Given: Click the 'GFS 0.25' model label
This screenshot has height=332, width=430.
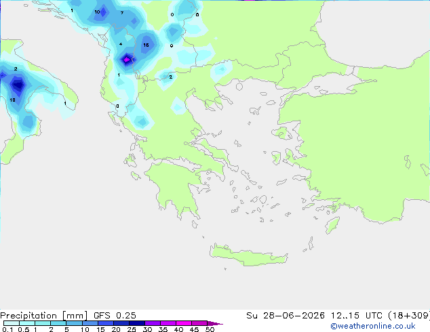Looking at the screenshot, I should [115, 316].
